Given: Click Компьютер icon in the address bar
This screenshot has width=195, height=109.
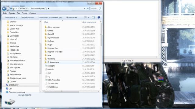Looking at the screenshot, I should tap(13, 9).
